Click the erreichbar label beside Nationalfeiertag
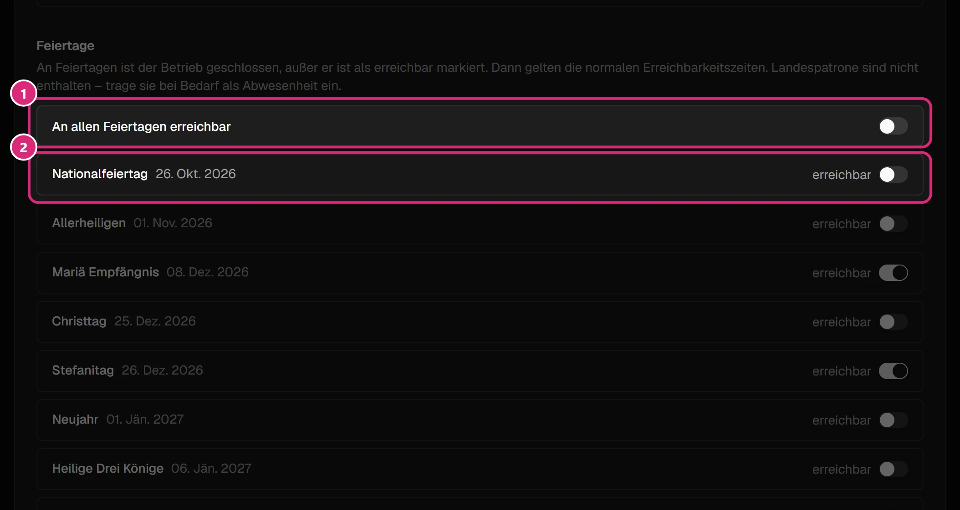Viewport: 960px width, 510px height. pos(841,175)
